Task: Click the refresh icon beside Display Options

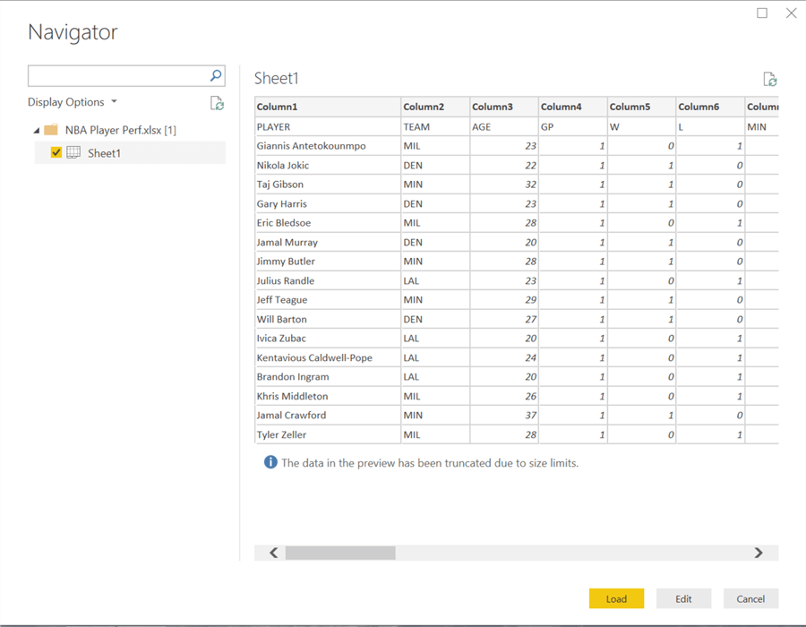Action: coord(217,103)
